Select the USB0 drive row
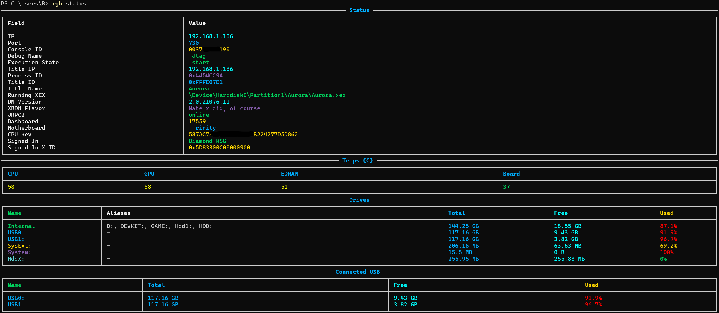This screenshot has height=313, width=719. coord(16,232)
